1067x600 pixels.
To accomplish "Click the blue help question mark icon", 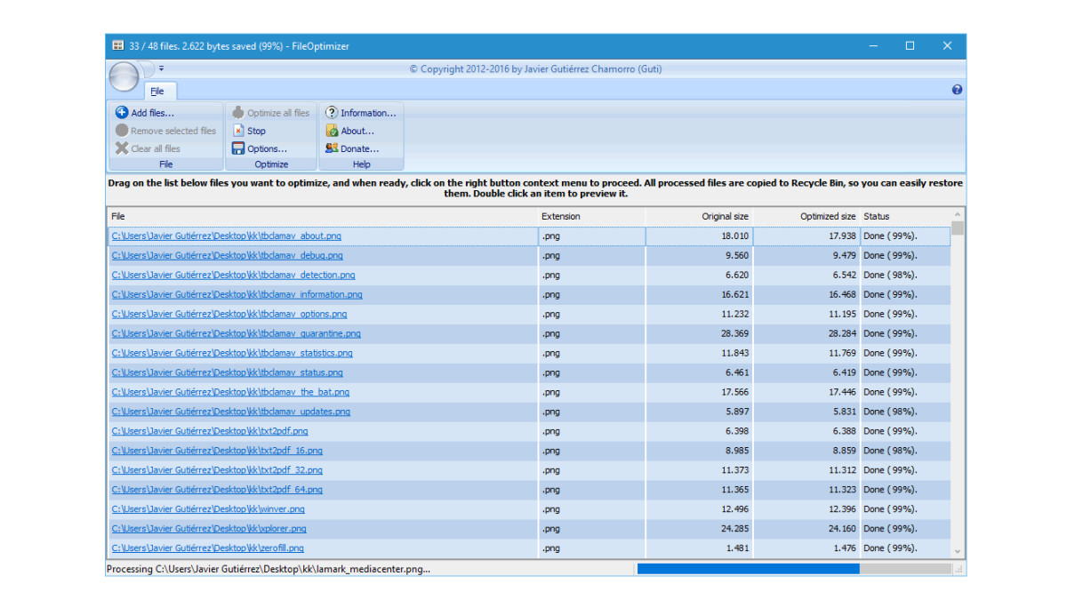I will (x=957, y=90).
